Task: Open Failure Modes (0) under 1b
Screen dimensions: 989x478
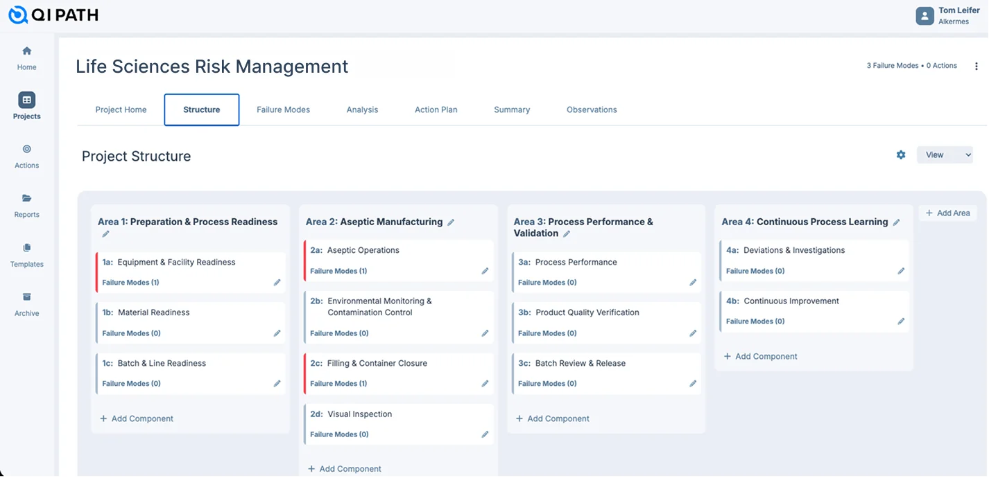Action: 131,333
